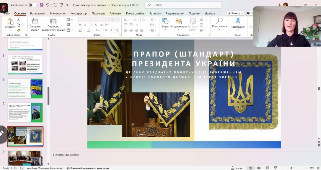Toggle the AutoSave (Автозбереження) switch
This screenshot has height=170, width=321.
(x=33, y=5)
